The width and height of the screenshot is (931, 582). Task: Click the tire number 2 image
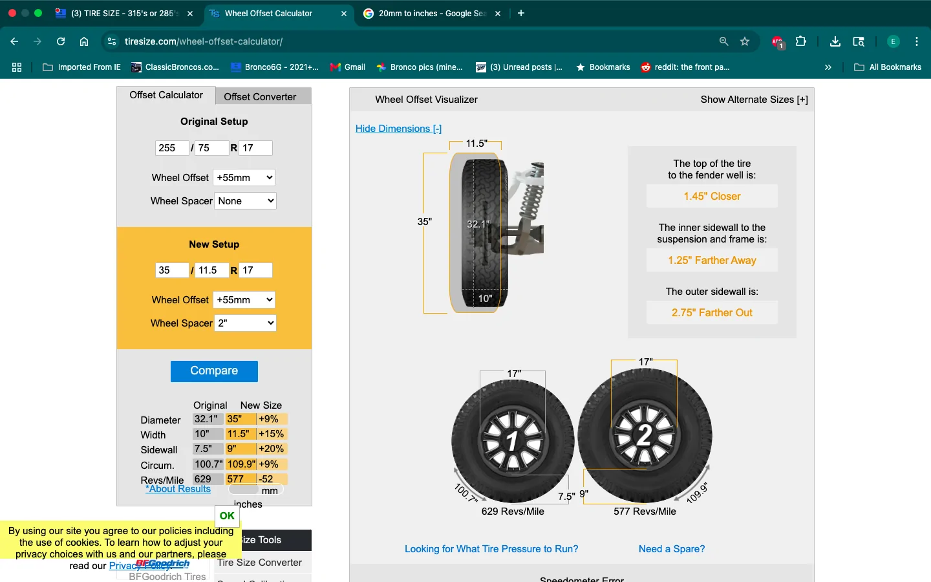pyautogui.click(x=645, y=435)
